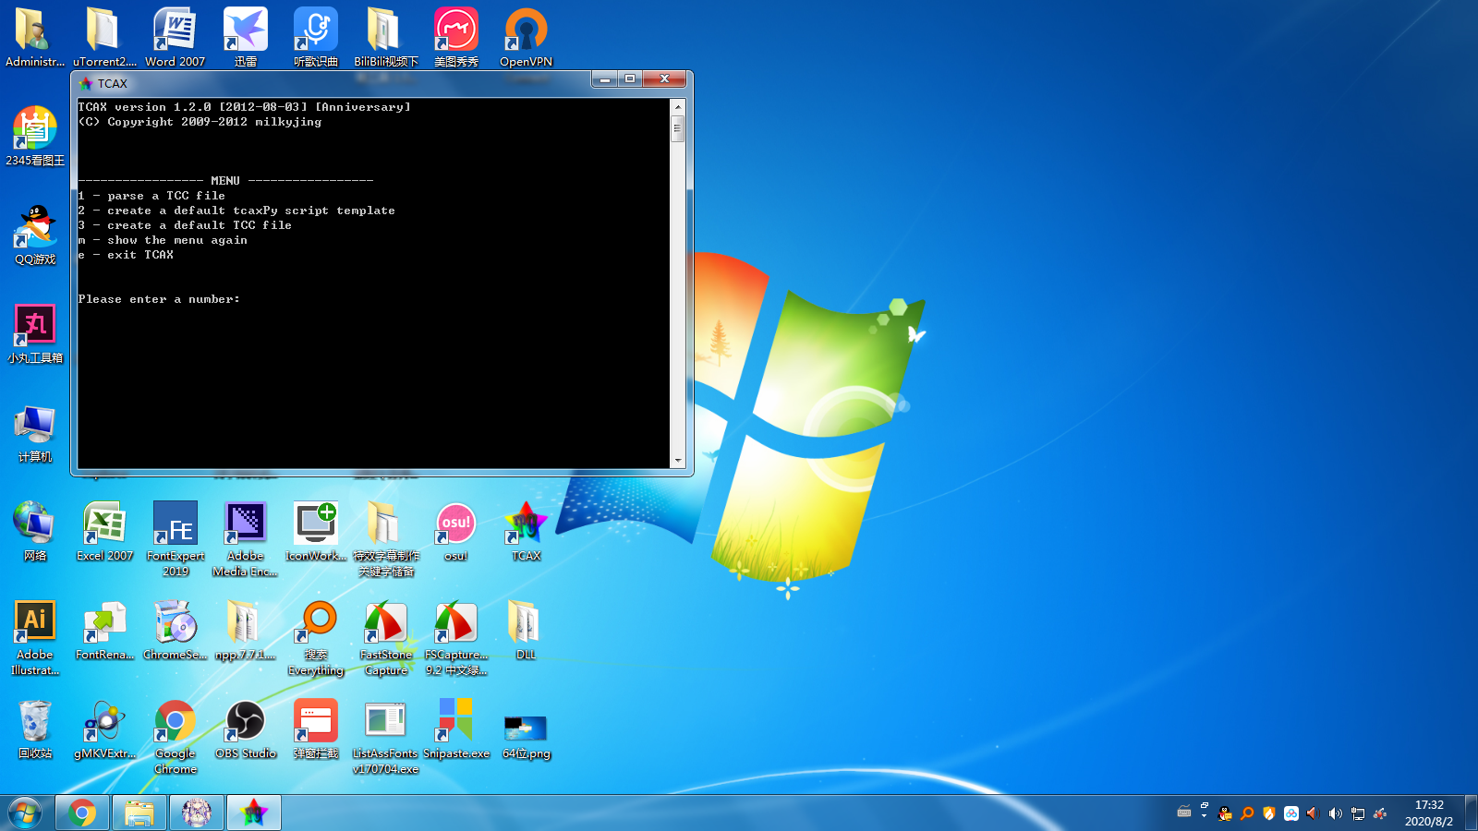1478x831 pixels.
Task: Open the DLL folder
Action: 526,630
